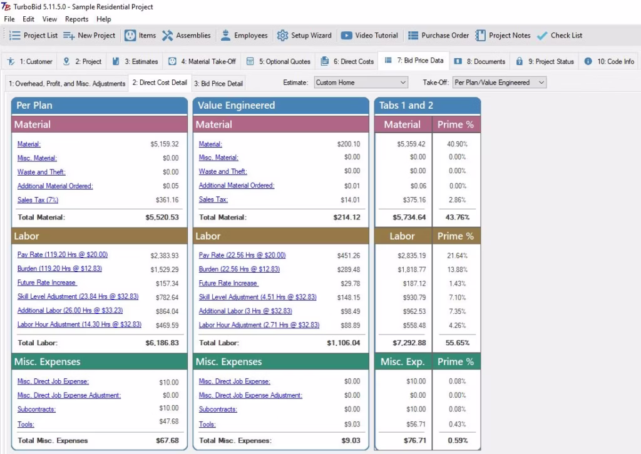Open Additional Labor (26.00 Hrs @ $33.23) link
Image resolution: width=641 pixels, height=454 pixels.
70,310
